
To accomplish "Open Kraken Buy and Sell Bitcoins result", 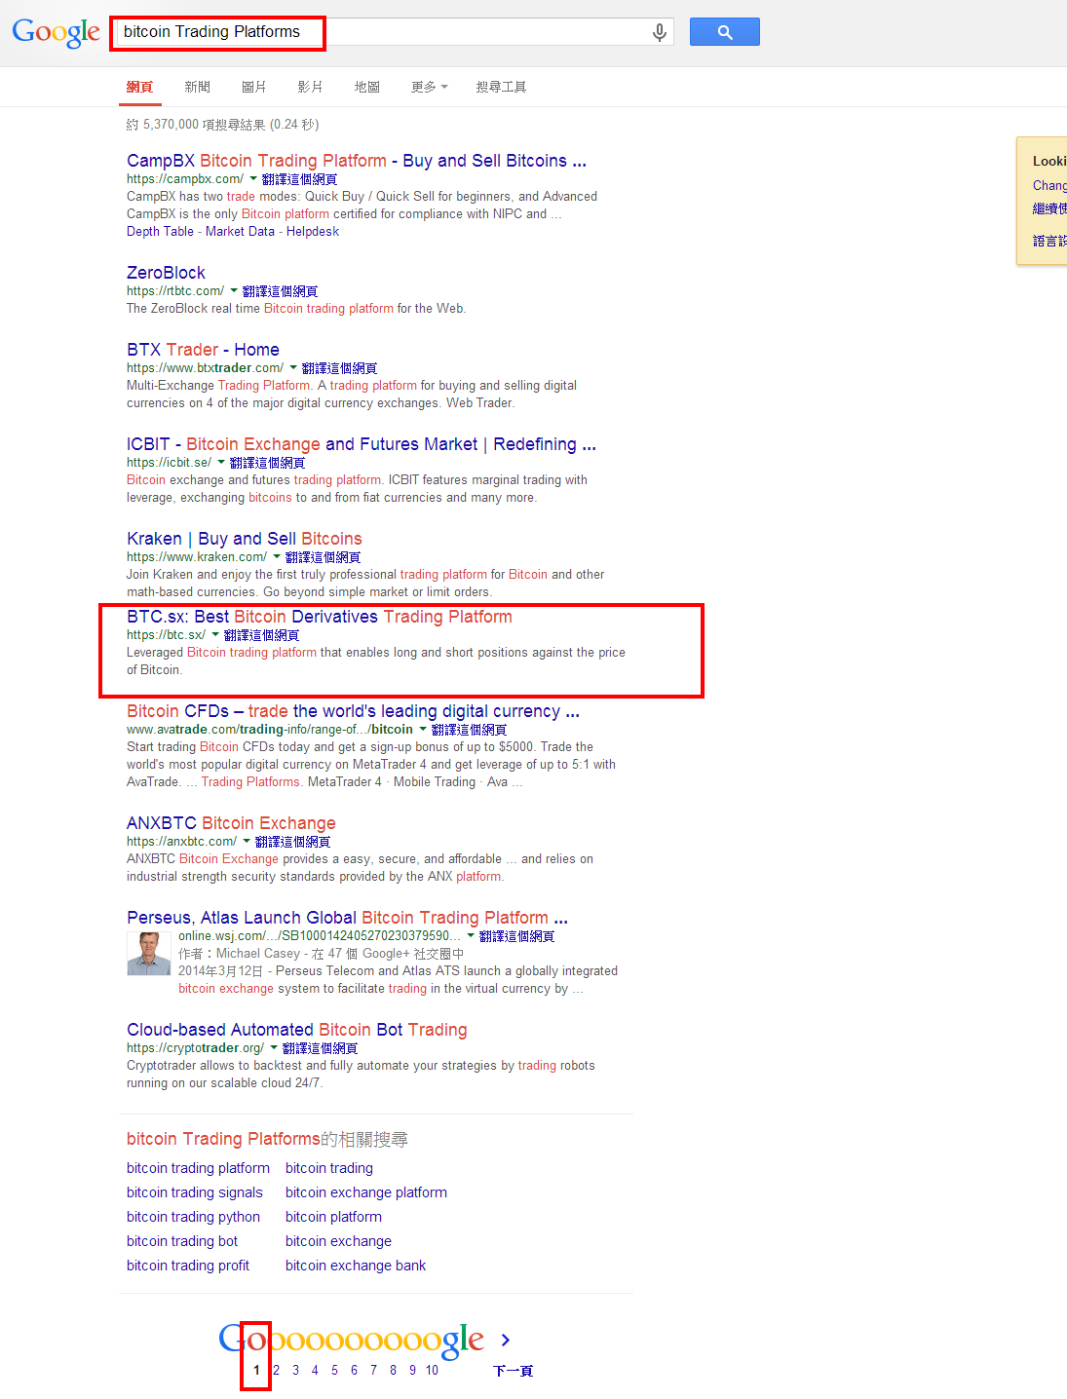I will (x=245, y=539).
